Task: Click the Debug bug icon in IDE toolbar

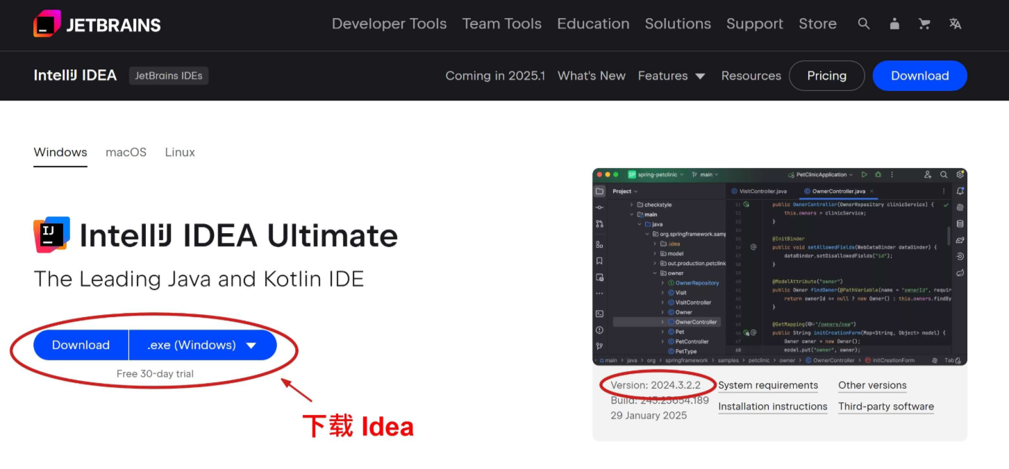Action: 878,175
